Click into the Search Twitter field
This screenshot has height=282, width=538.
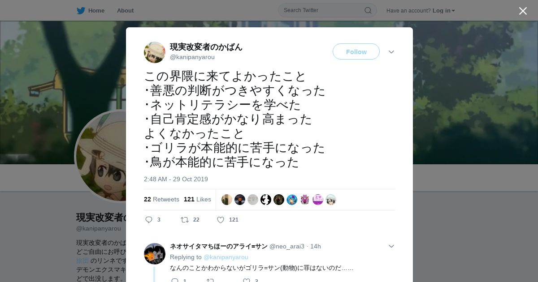coord(323,10)
